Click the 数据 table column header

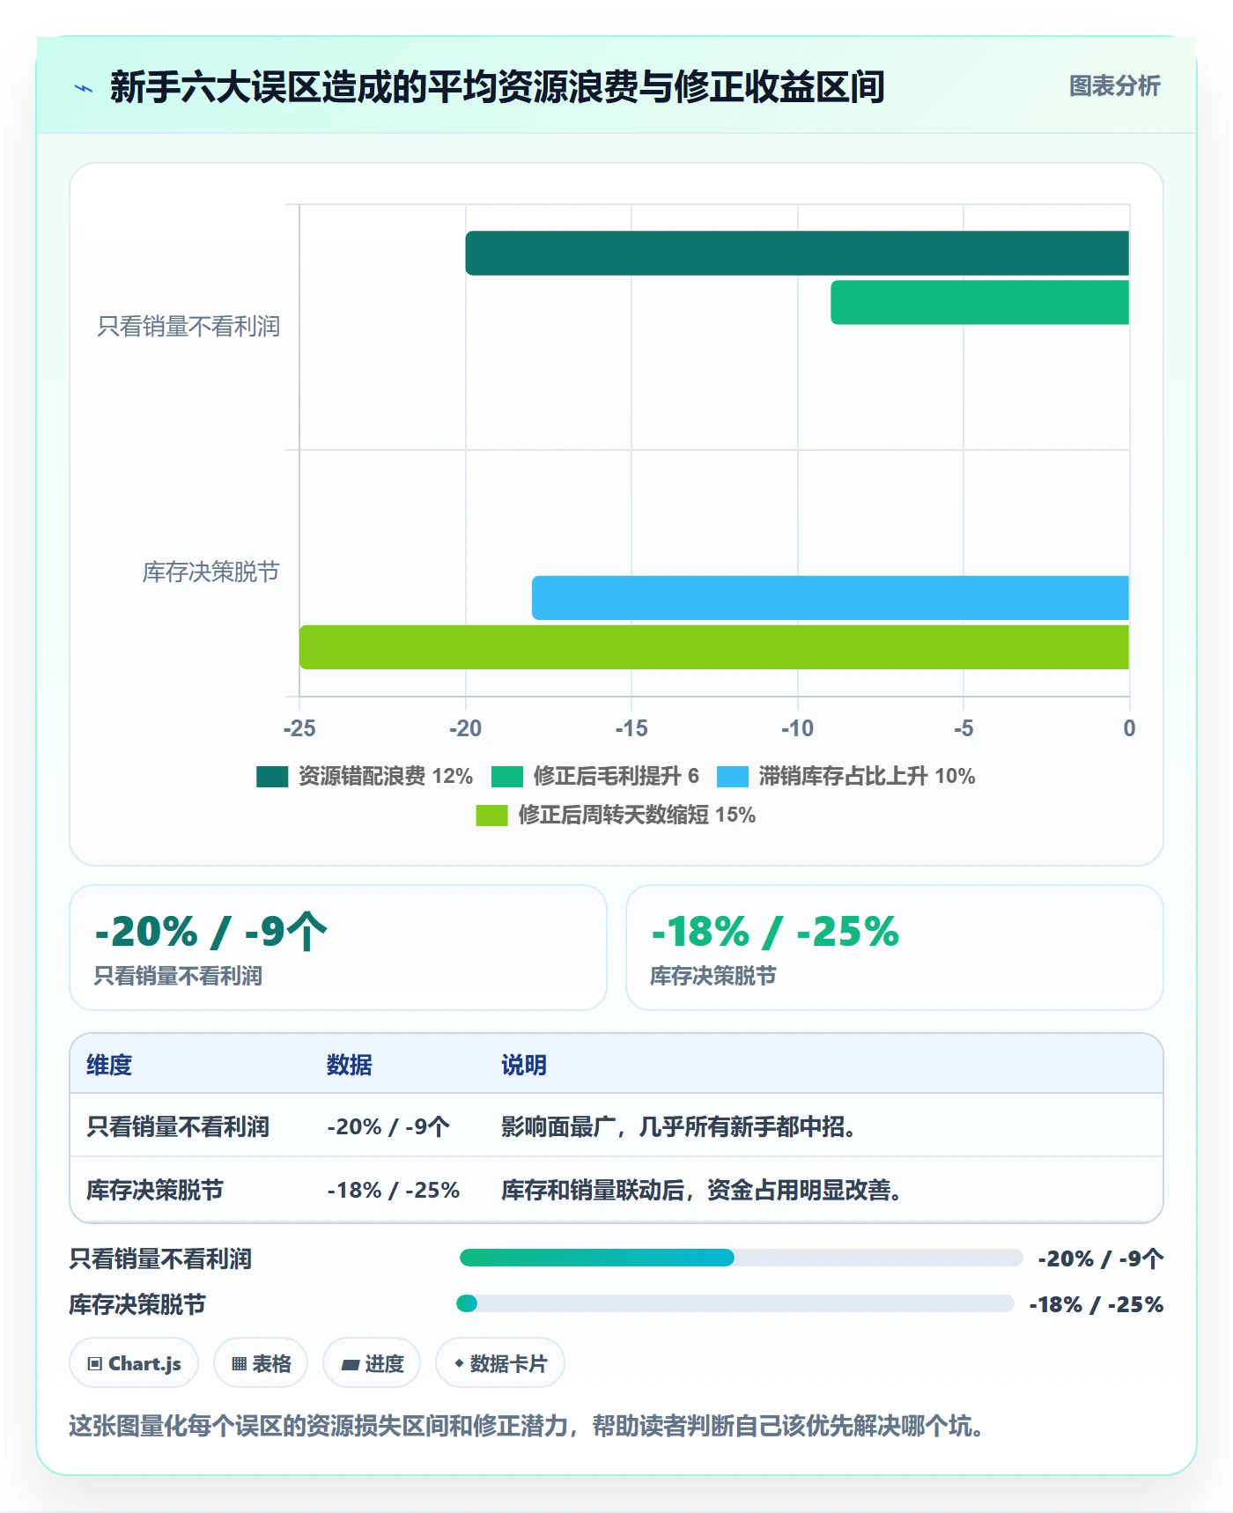tap(350, 1065)
